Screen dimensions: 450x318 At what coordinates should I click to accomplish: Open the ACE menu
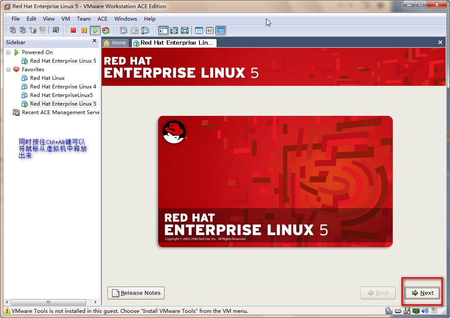point(102,19)
